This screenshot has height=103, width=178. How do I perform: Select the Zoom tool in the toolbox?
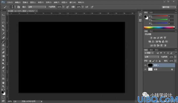(3, 86)
